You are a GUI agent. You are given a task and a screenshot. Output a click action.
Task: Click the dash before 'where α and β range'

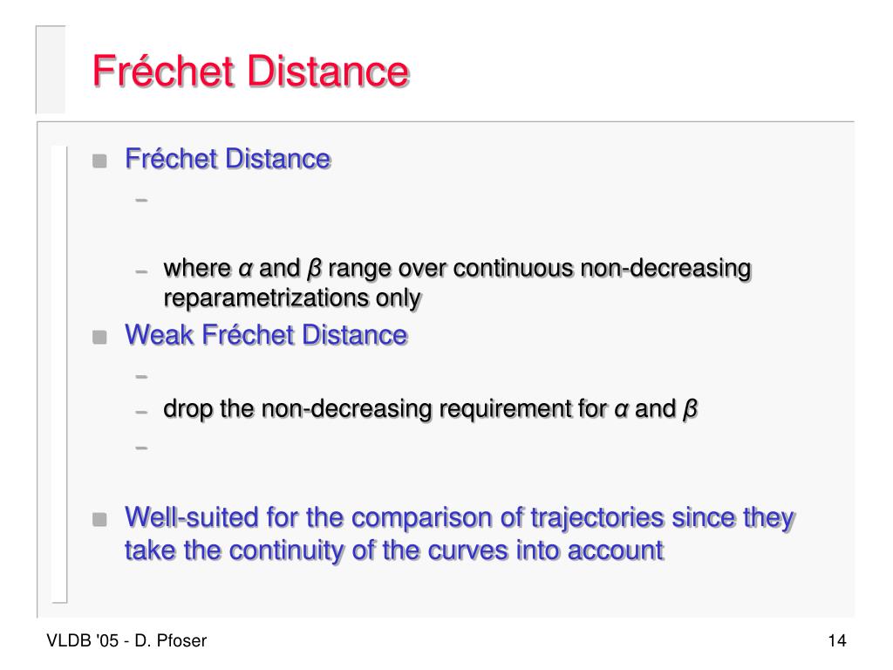coord(142,272)
